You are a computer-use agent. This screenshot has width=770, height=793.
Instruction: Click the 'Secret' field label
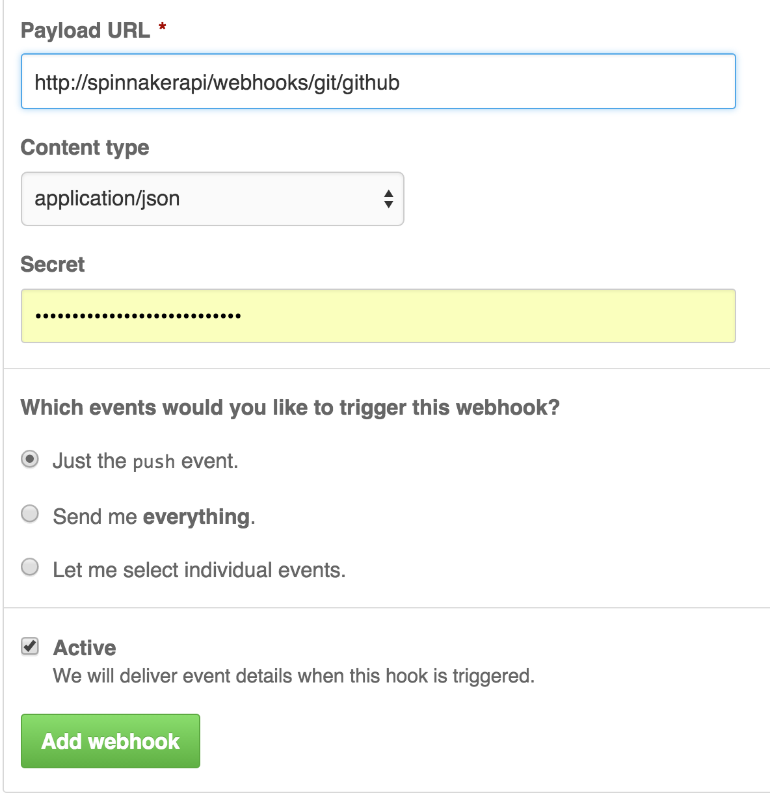pos(53,264)
